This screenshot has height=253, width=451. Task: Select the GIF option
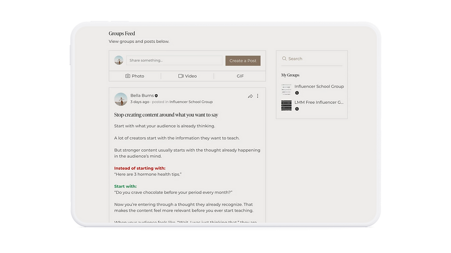coord(240,76)
